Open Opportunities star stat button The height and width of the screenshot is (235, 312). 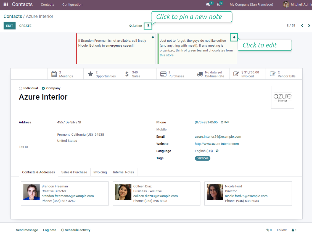102,74
